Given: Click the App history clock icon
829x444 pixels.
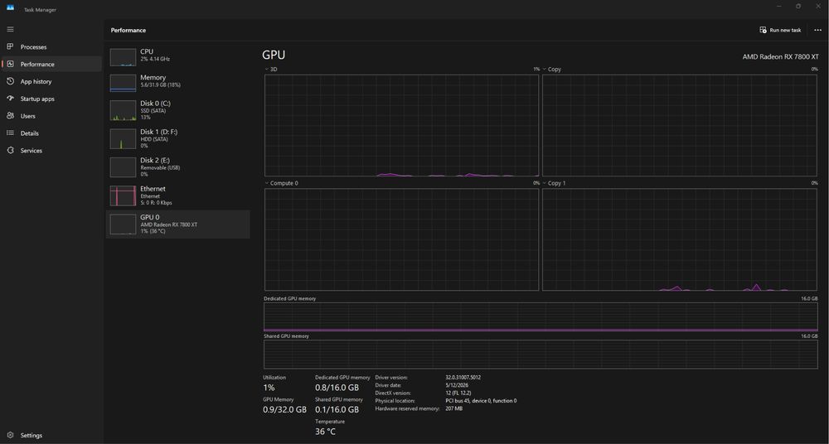Looking at the screenshot, I should [x=10, y=81].
